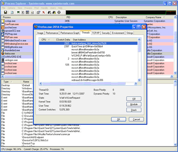Click the Find Handle binoculars icon

tap(49, 12)
